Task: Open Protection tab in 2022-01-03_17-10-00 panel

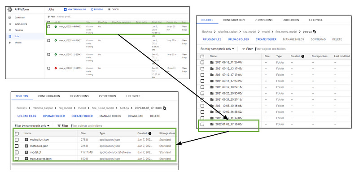Action: pos(107,96)
